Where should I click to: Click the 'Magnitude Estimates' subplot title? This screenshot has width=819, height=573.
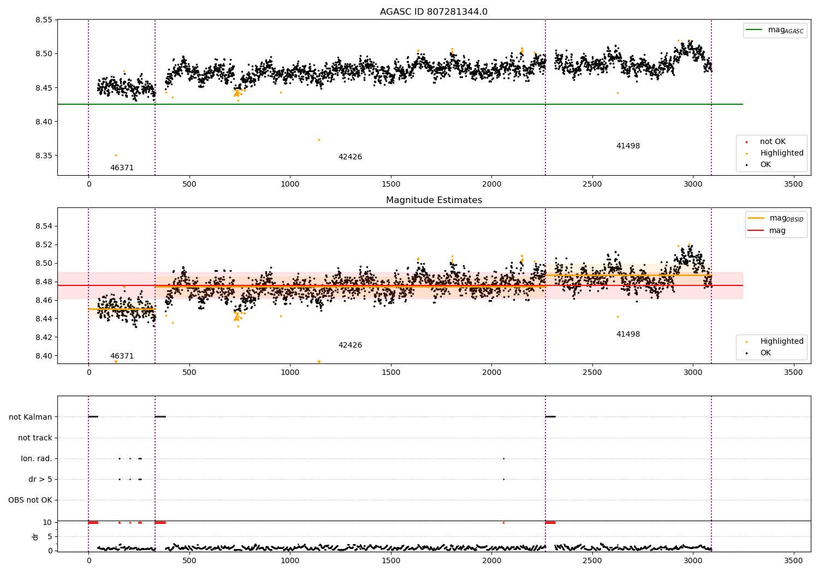tap(434, 200)
